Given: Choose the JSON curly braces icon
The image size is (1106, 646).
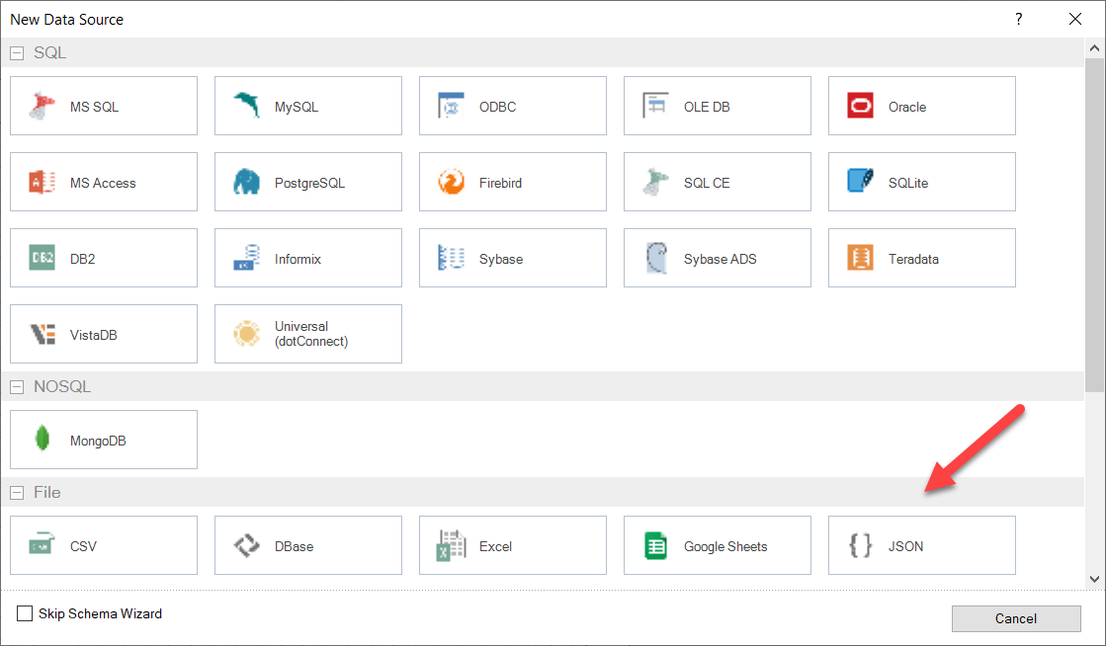Looking at the screenshot, I should tap(860, 545).
